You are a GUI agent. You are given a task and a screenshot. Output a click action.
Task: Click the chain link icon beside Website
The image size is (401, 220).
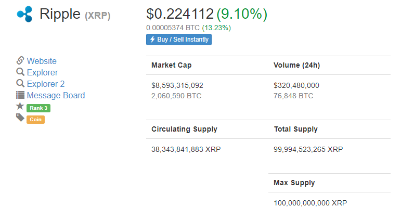pyautogui.click(x=20, y=60)
